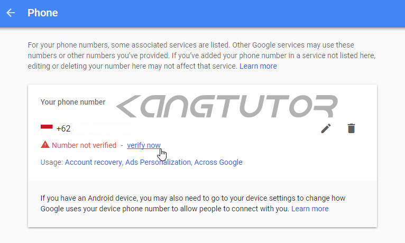Click the Android device settings paragraph

[x=192, y=203]
